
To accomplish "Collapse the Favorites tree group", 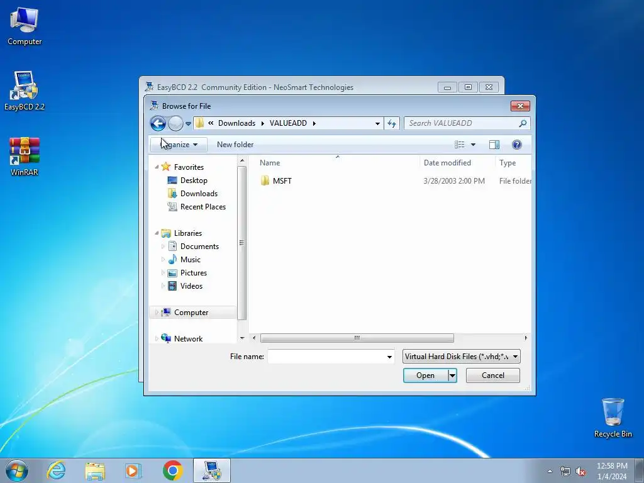I will pyautogui.click(x=157, y=167).
